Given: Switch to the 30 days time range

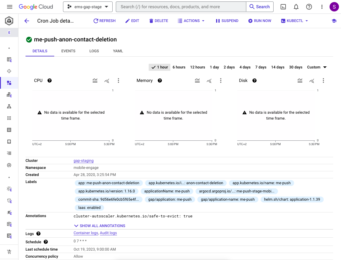Looking at the screenshot, I should [x=296, y=67].
